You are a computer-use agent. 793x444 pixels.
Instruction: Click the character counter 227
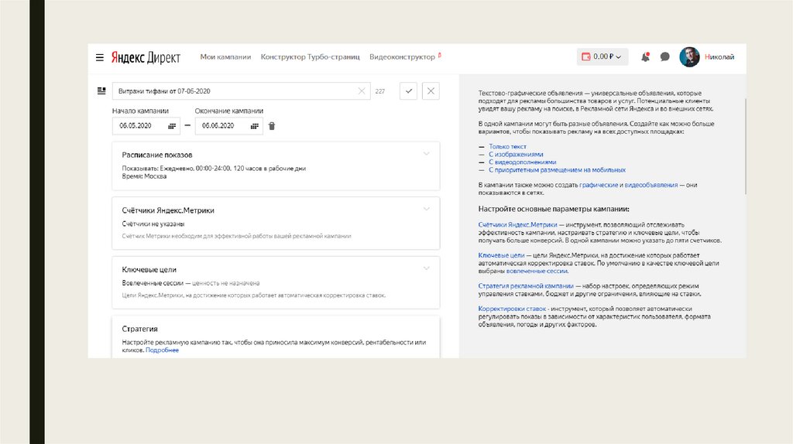coord(379,91)
